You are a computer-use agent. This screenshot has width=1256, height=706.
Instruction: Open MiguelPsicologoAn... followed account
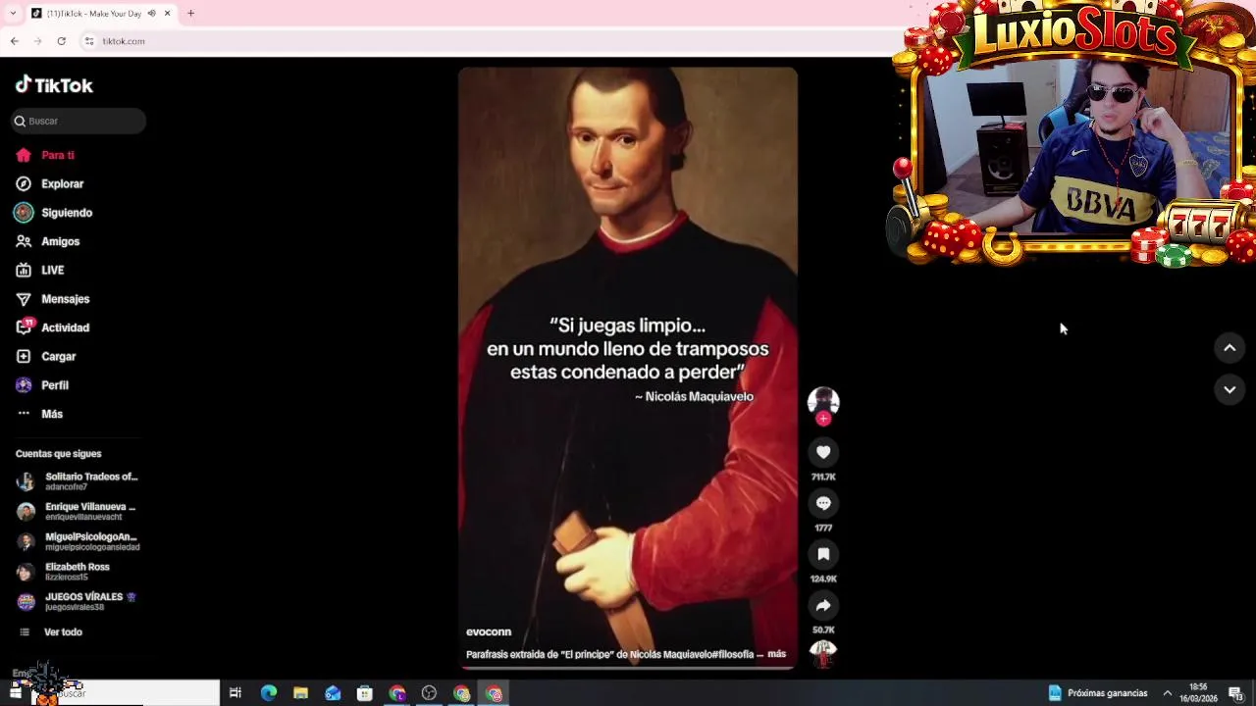coord(78,541)
